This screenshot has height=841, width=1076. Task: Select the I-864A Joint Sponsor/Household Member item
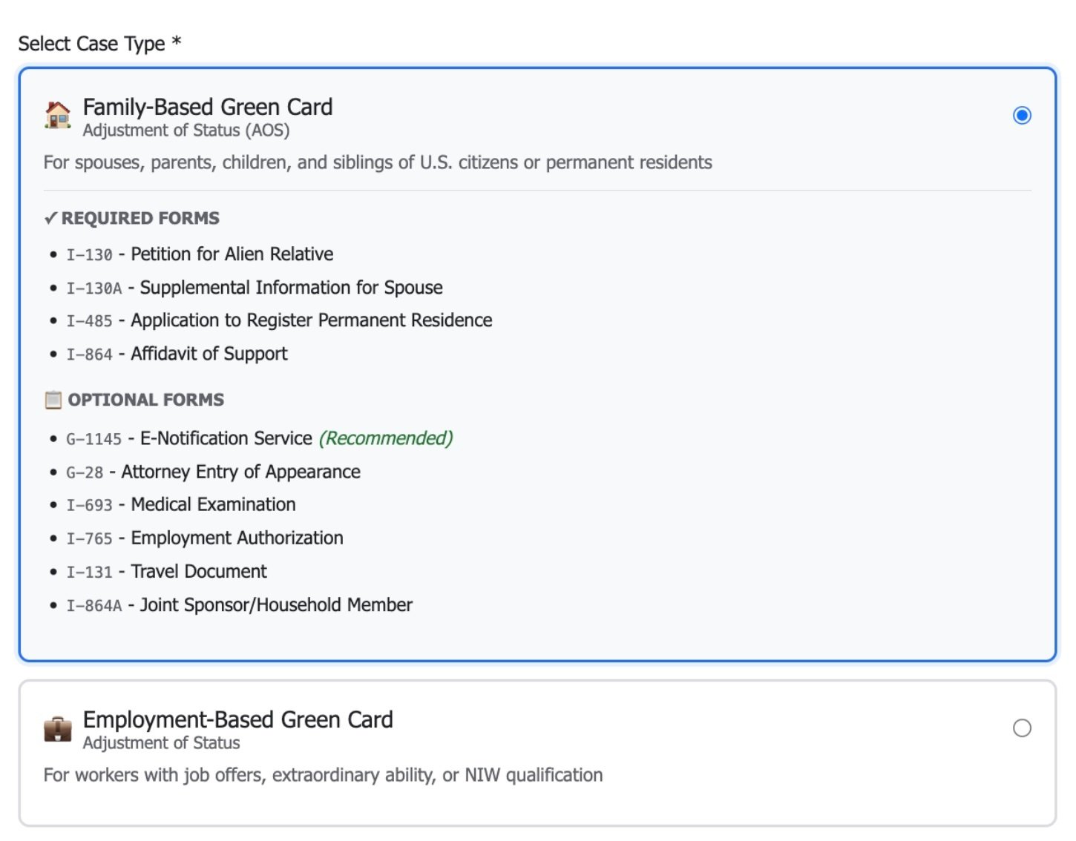(x=240, y=604)
